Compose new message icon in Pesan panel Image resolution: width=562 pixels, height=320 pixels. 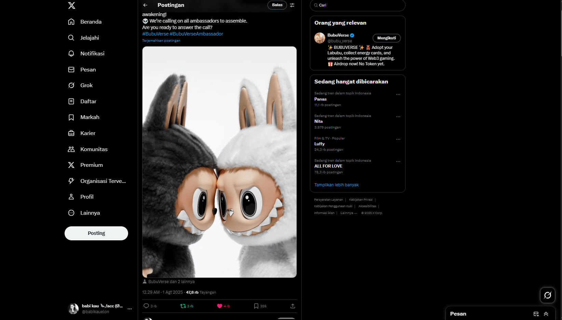tap(536, 314)
